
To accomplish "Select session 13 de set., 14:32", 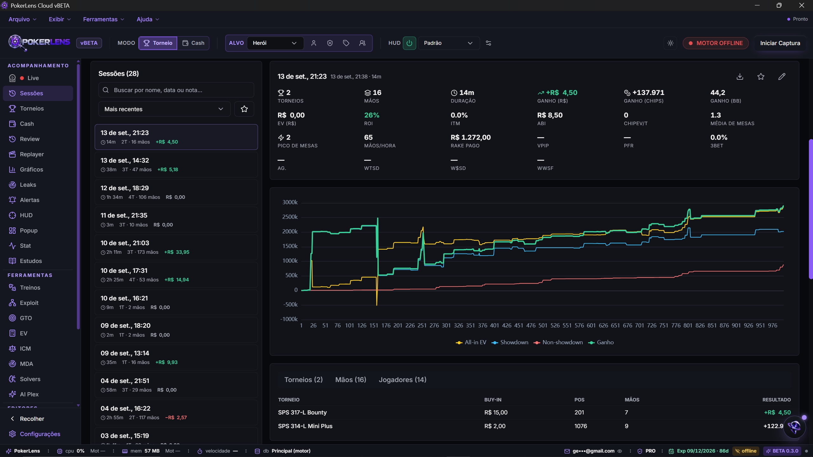I will point(176,165).
